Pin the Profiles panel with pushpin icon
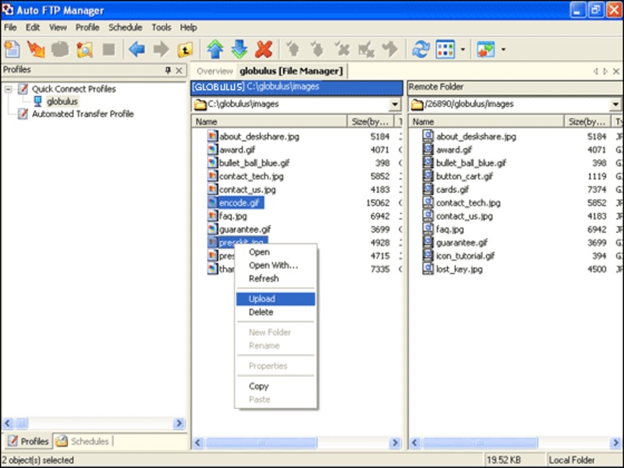Image resolution: width=624 pixels, height=468 pixels. tap(168, 70)
